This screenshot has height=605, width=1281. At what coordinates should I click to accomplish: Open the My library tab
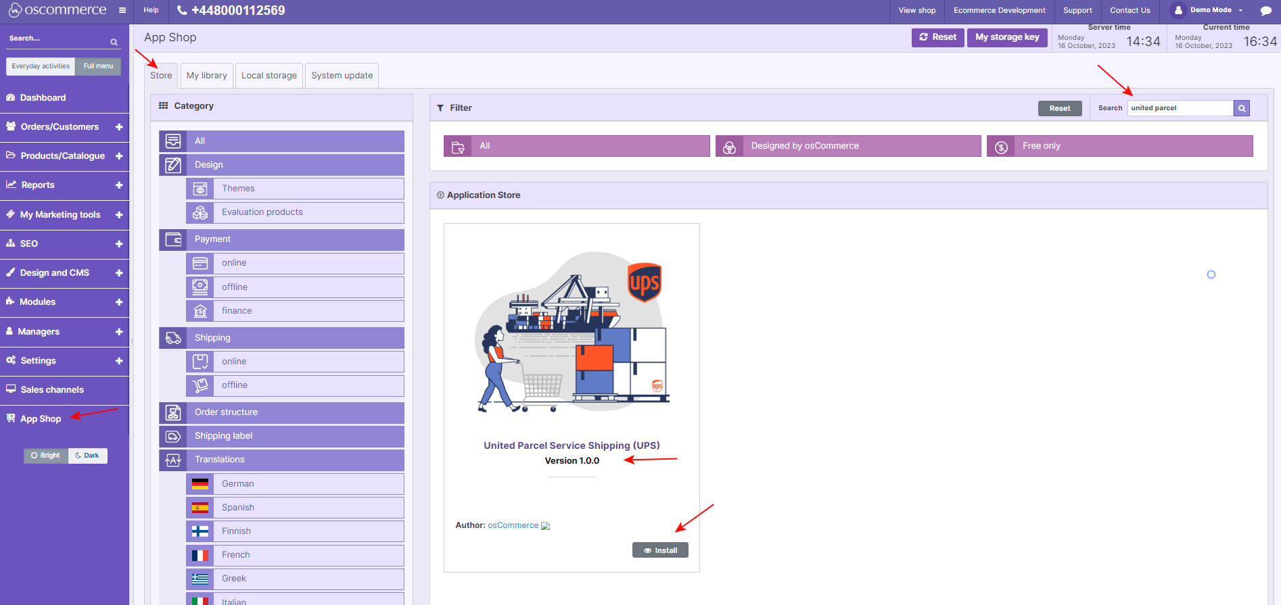point(207,76)
